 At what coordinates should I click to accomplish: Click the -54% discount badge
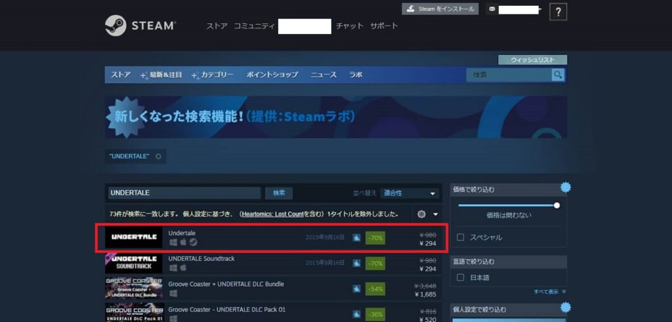click(x=375, y=289)
